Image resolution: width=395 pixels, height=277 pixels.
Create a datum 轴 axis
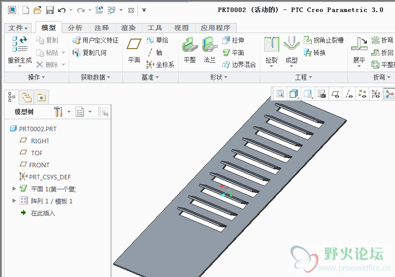point(155,53)
